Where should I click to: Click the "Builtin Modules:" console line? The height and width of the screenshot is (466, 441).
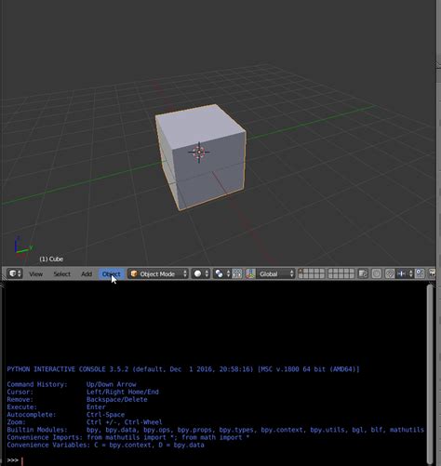[215, 430]
